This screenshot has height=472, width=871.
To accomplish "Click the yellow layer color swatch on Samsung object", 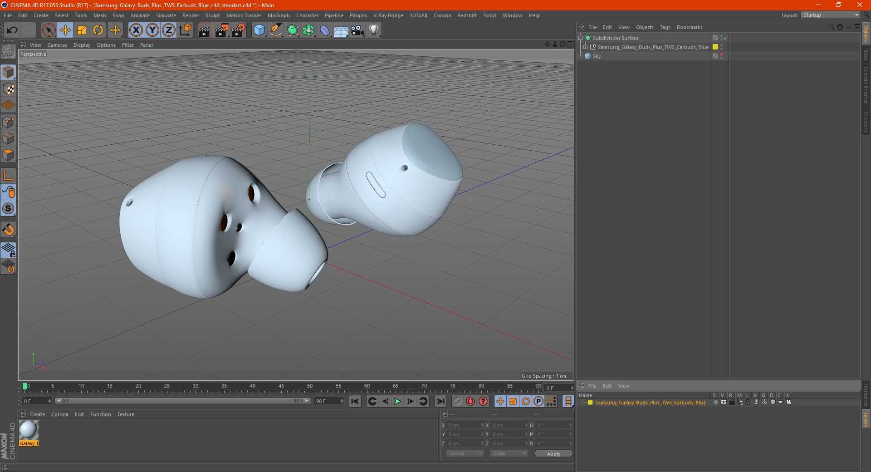I will click(715, 47).
